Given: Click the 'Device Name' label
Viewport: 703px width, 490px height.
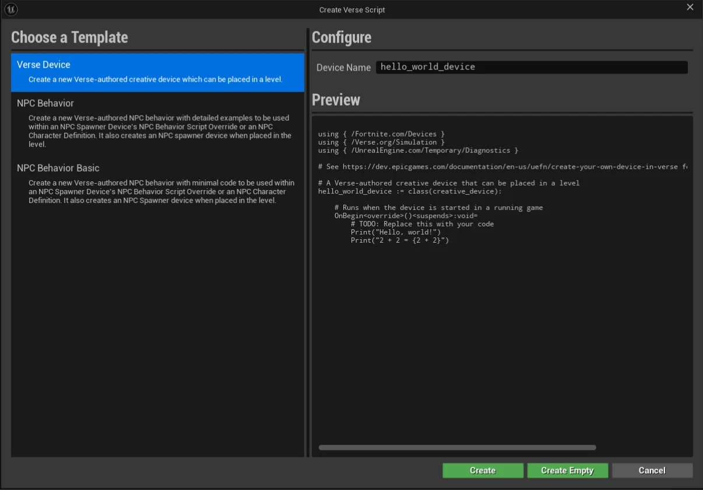Looking at the screenshot, I should 343,68.
